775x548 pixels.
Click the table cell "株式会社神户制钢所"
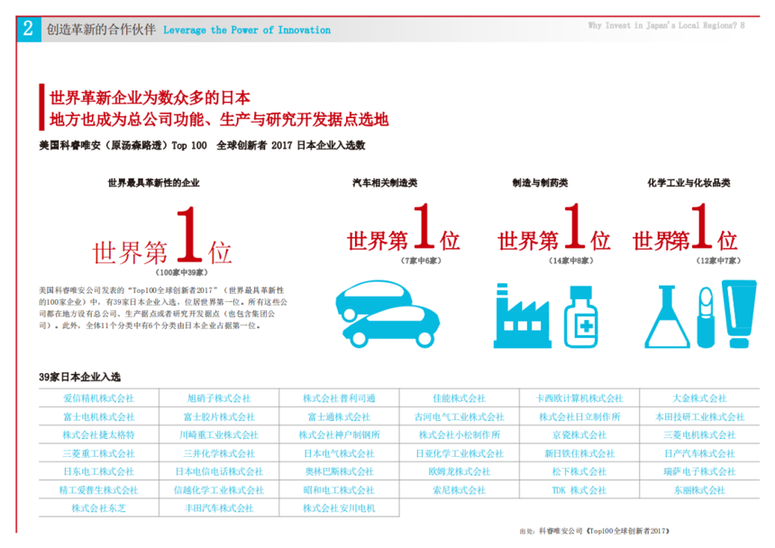tap(339, 434)
